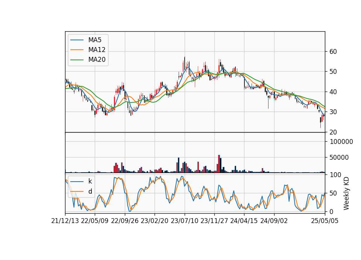Click the Weekly KD axis label
The image size is (361, 260).
tap(346, 193)
